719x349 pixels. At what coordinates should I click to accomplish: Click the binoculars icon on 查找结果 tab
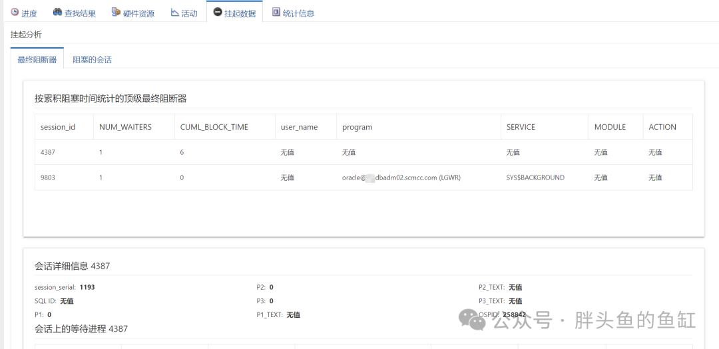click(x=57, y=13)
